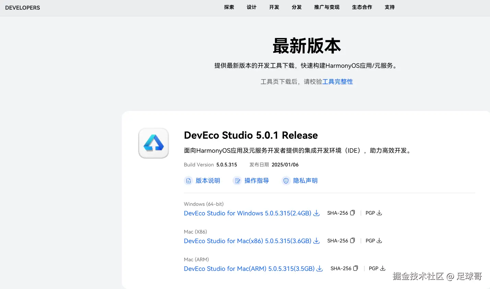Click PGP label in Mac (ARM) row
Image resolution: width=490 pixels, height=289 pixels.
(374, 268)
